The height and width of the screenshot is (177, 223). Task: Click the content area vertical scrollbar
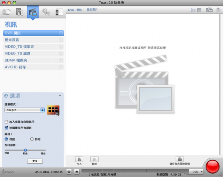tap(221, 84)
